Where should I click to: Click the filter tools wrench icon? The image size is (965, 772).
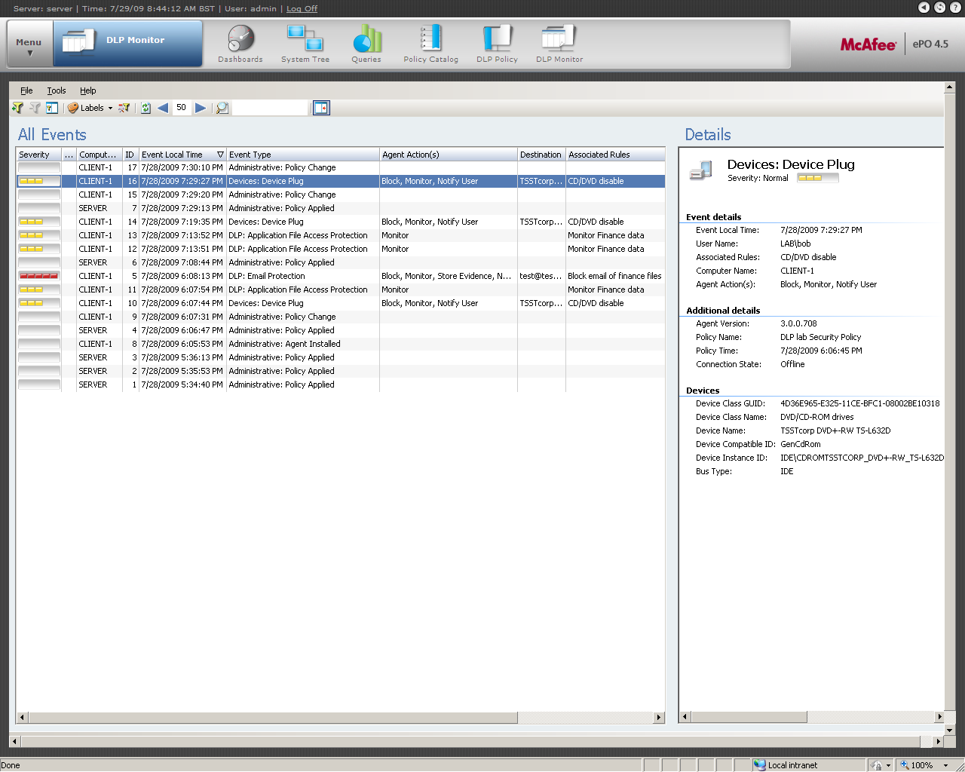tap(124, 108)
